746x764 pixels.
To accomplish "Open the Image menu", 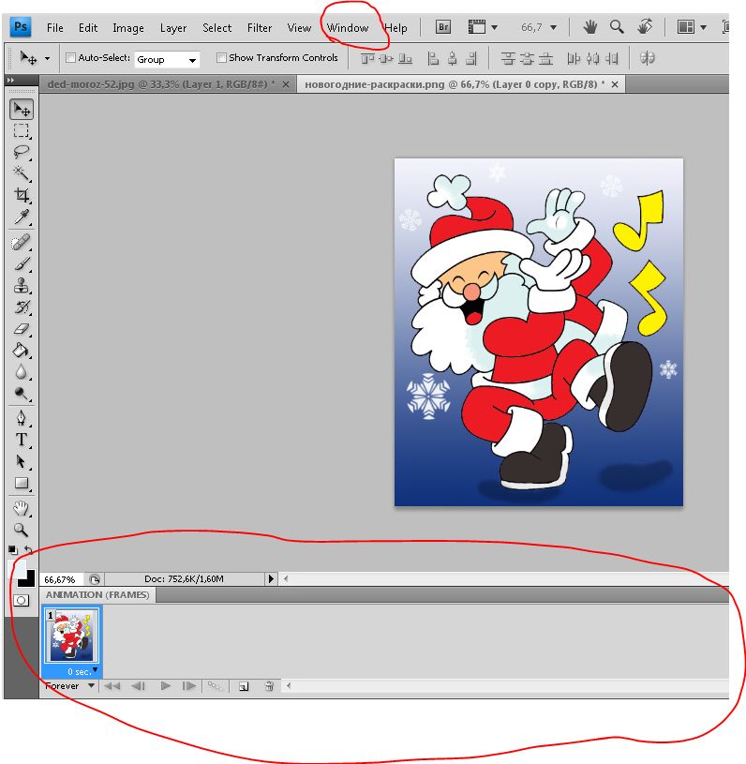I will 128,28.
